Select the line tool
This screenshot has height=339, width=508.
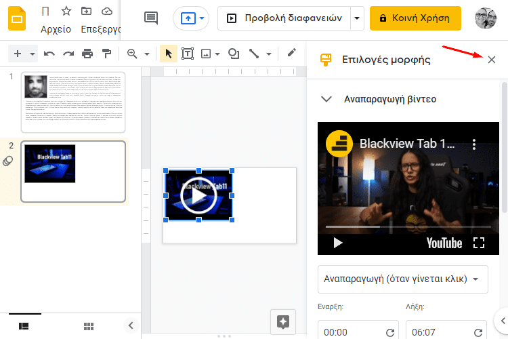click(254, 54)
